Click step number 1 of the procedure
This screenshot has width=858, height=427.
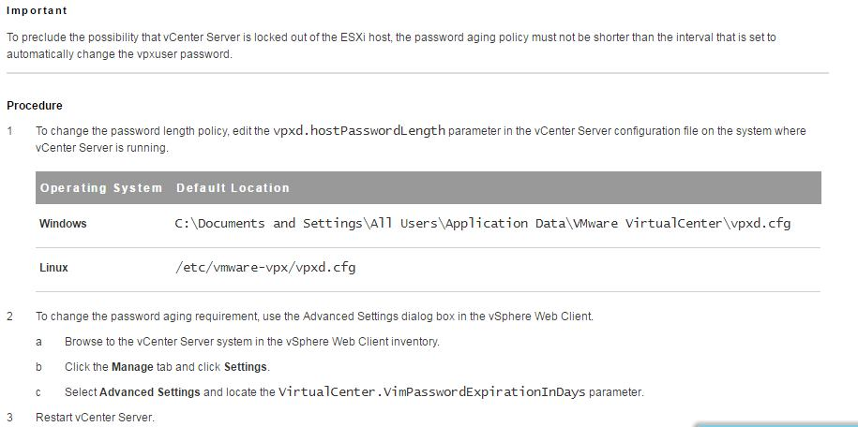tap(10, 131)
